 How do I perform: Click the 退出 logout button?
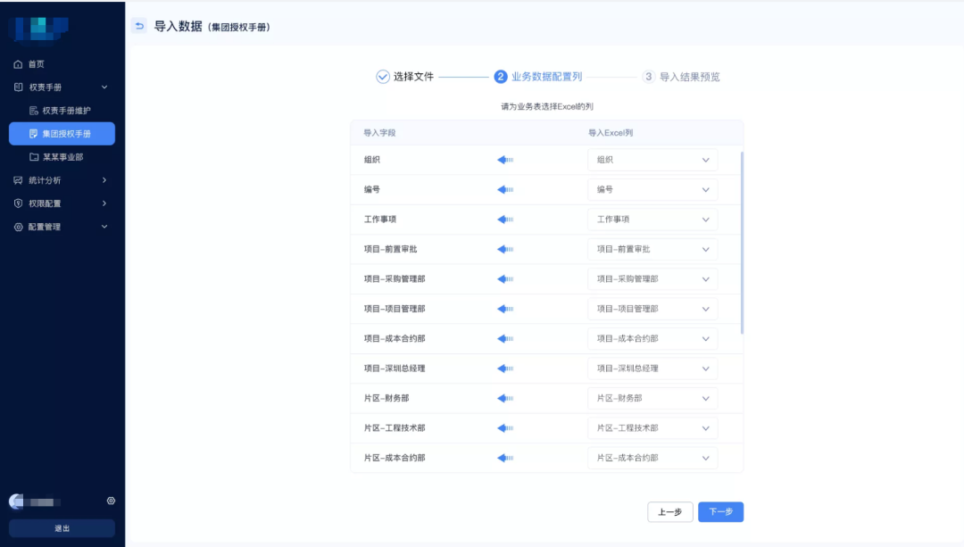pyautogui.click(x=62, y=528)
